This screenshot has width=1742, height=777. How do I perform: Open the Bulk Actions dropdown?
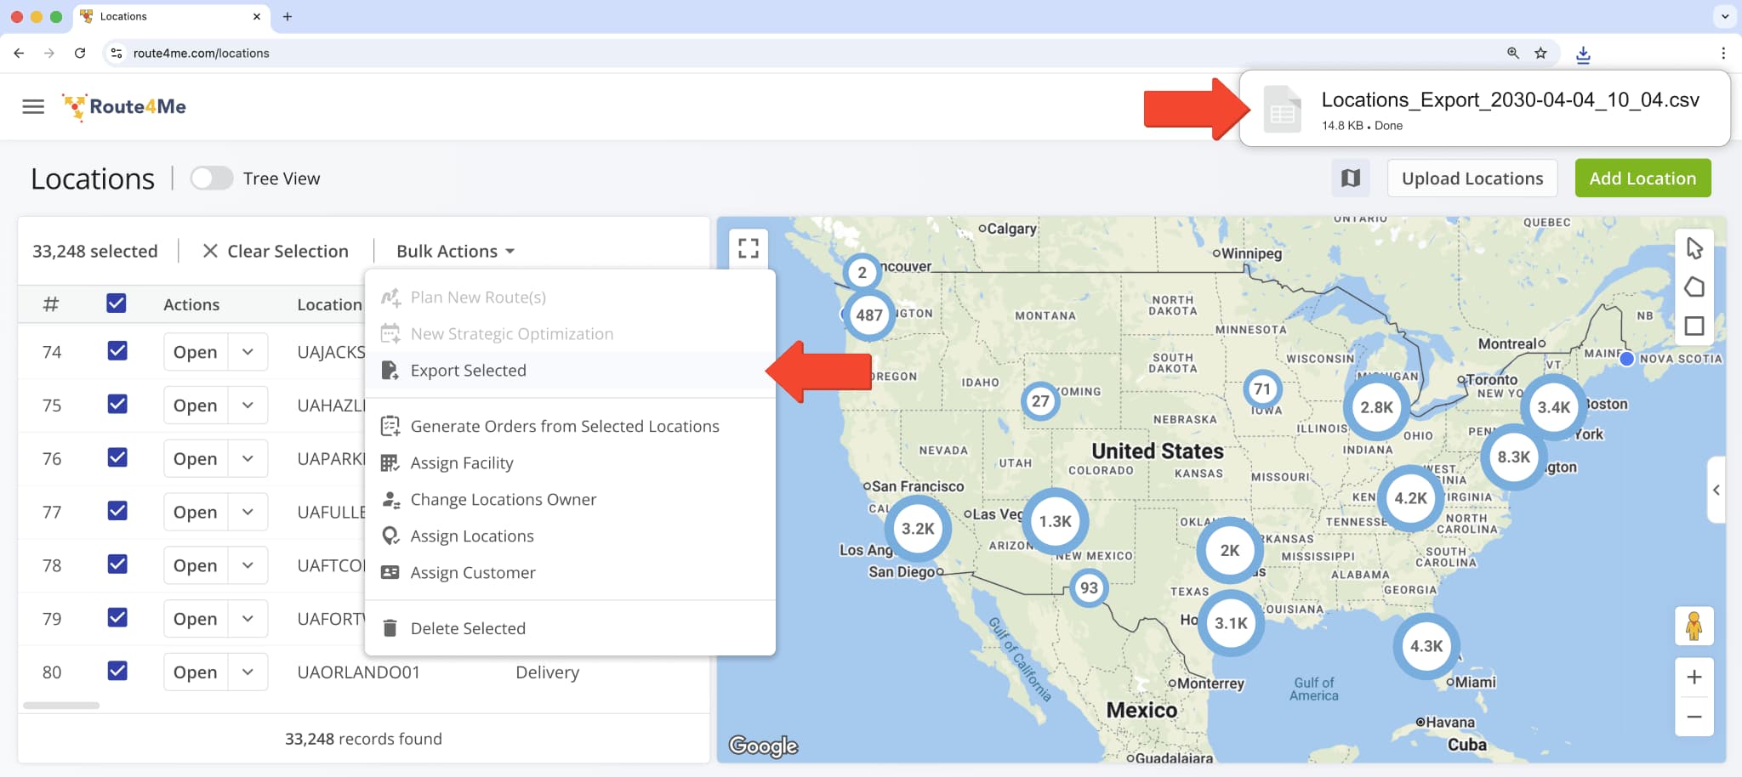point(455,252)
